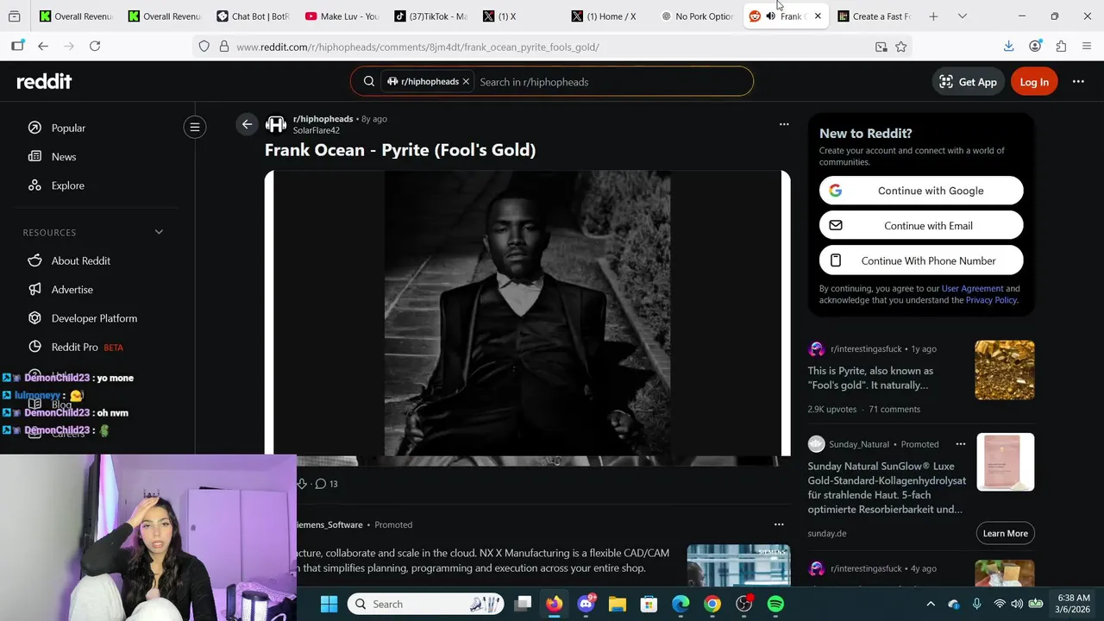Open the Privacy Policy link
The image size is (1104, 621).
pos(991,300)
